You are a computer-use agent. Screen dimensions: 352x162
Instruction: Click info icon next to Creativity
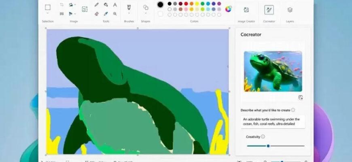(x=263, y=136)
